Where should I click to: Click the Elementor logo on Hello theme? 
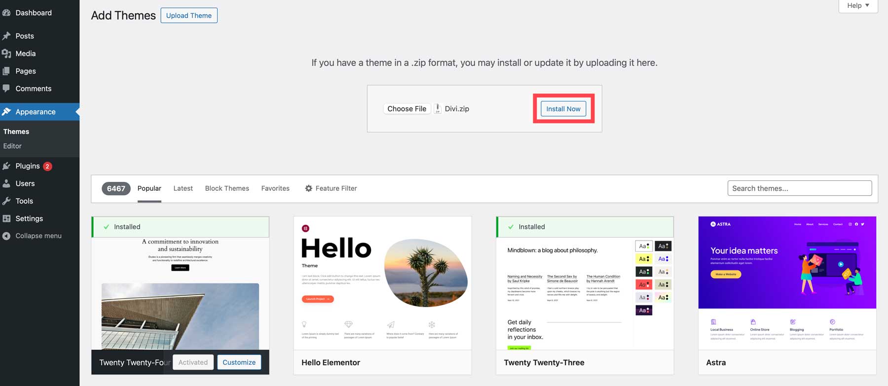point(305,228)
